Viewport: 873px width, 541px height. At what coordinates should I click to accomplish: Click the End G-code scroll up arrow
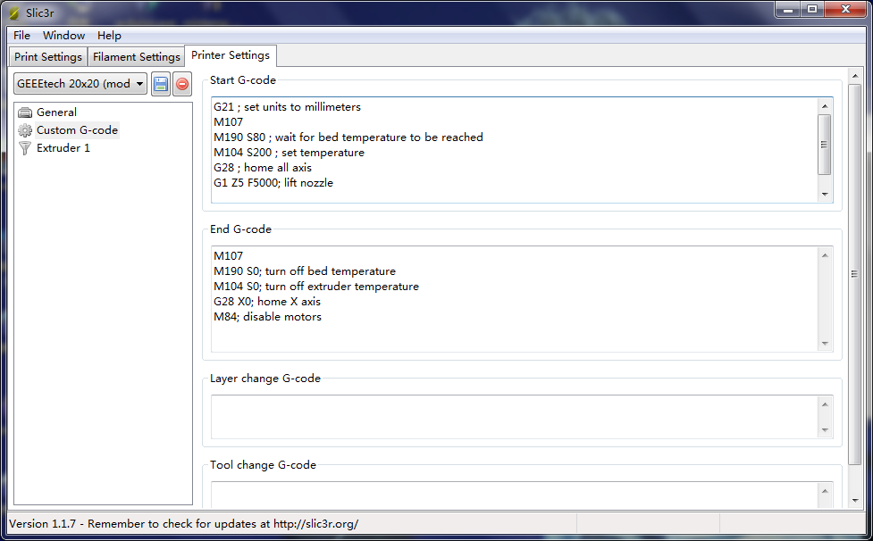(825, 255)
